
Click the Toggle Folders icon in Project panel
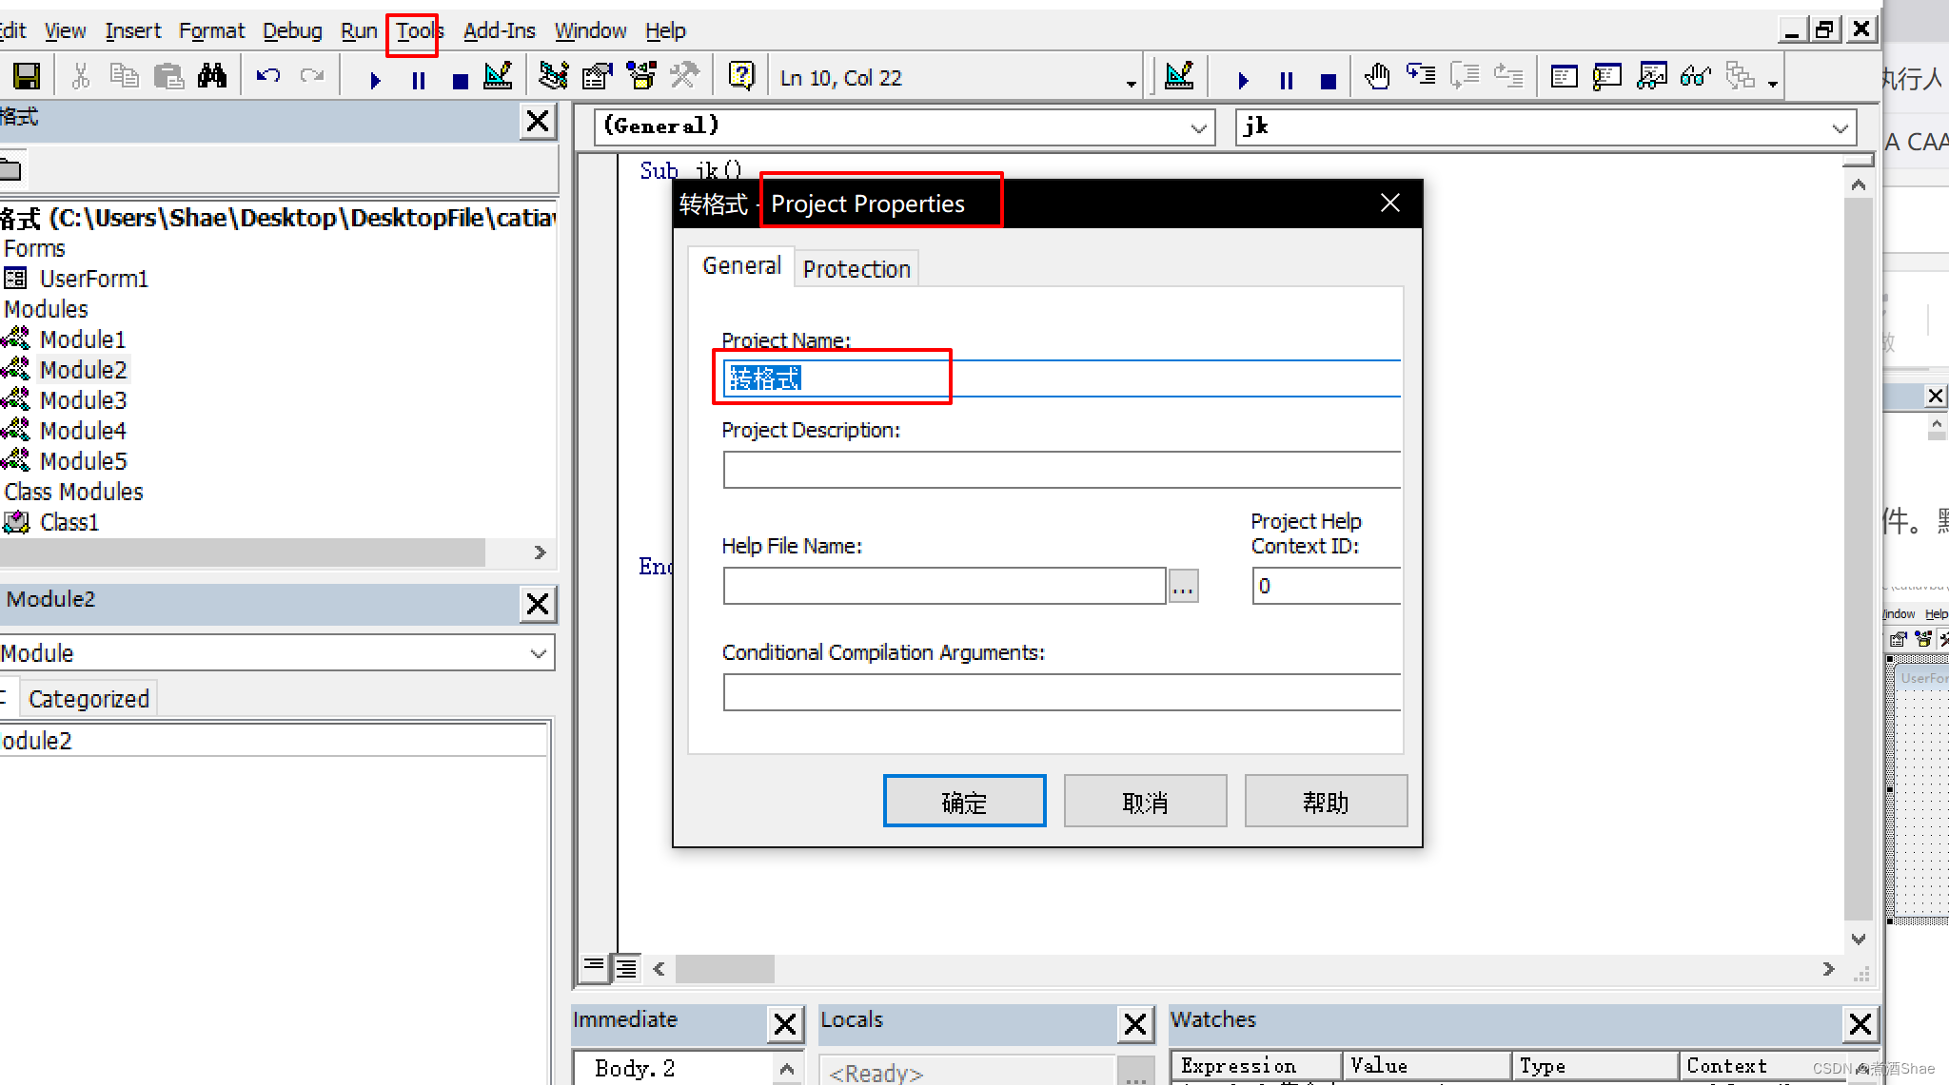tap(11, 171)
